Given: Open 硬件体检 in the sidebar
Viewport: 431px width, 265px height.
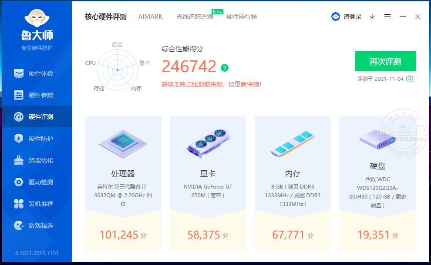Looking at the screenshot, I should 37,73.
